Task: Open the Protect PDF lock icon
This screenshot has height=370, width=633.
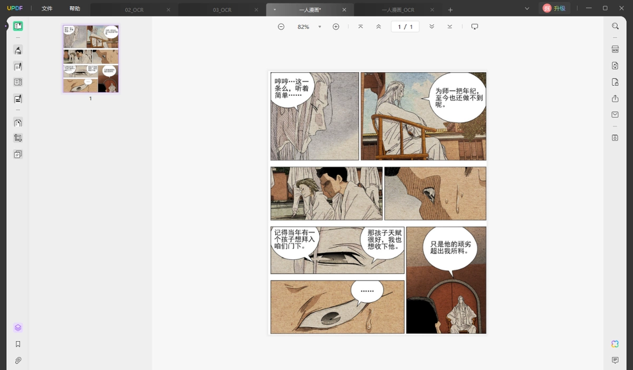Action: 615,82
